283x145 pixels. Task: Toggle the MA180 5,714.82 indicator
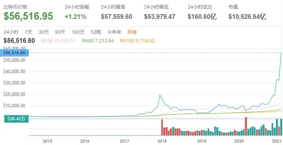coord(137,41)
